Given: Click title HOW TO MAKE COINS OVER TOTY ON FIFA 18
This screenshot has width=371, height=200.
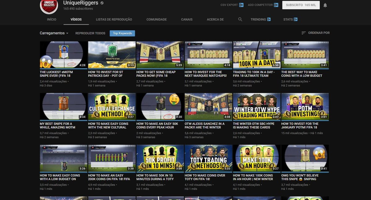Looking at the screenshot, I should [205, 177].
